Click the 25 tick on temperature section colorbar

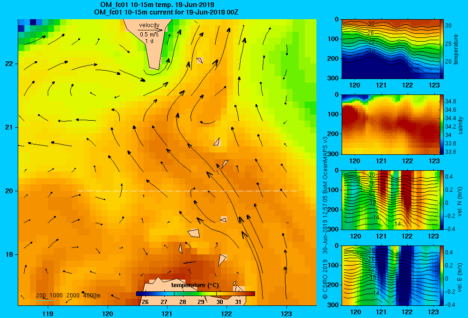pyautogui.click(x=448, y=44)
